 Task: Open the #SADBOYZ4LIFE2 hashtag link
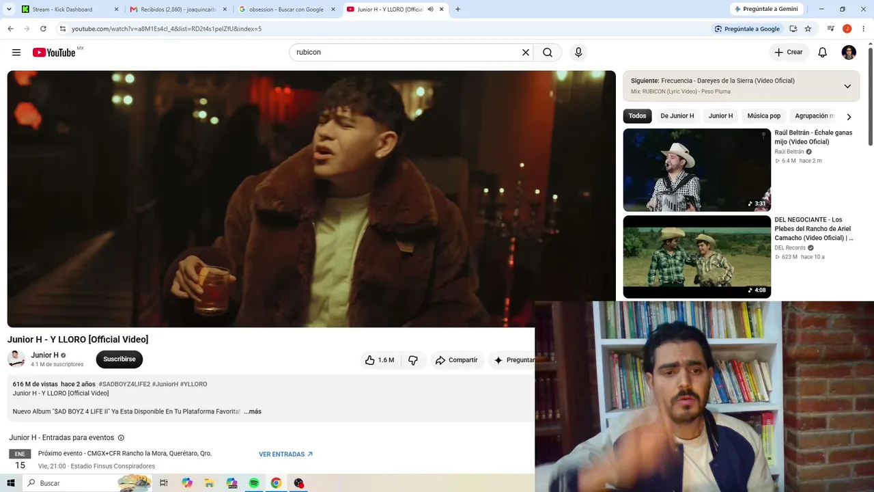(x=124, y=384)
